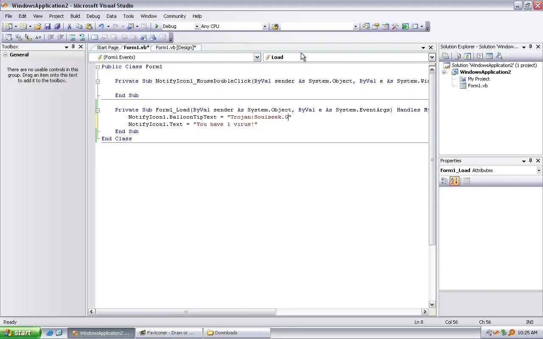
Task: Toggle Categorized view in Properties panel
Action: (445, 181)
